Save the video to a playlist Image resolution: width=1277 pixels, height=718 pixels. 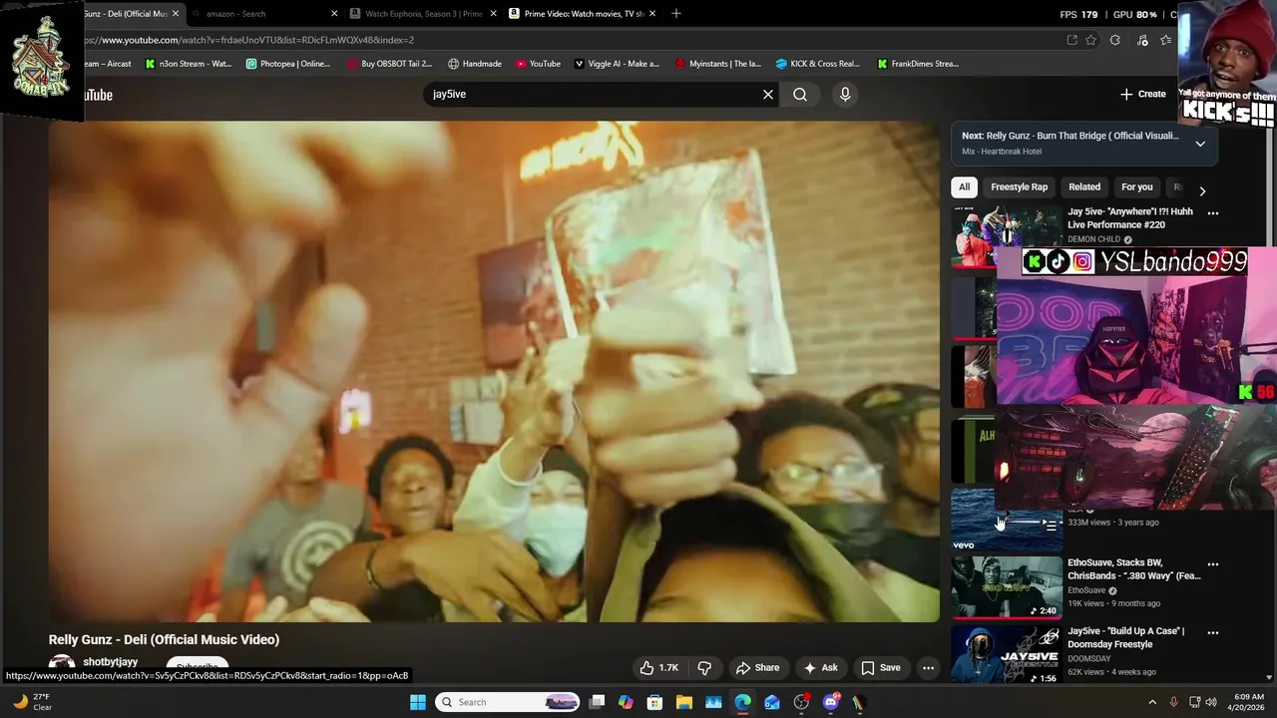click(x=881, y=668)
